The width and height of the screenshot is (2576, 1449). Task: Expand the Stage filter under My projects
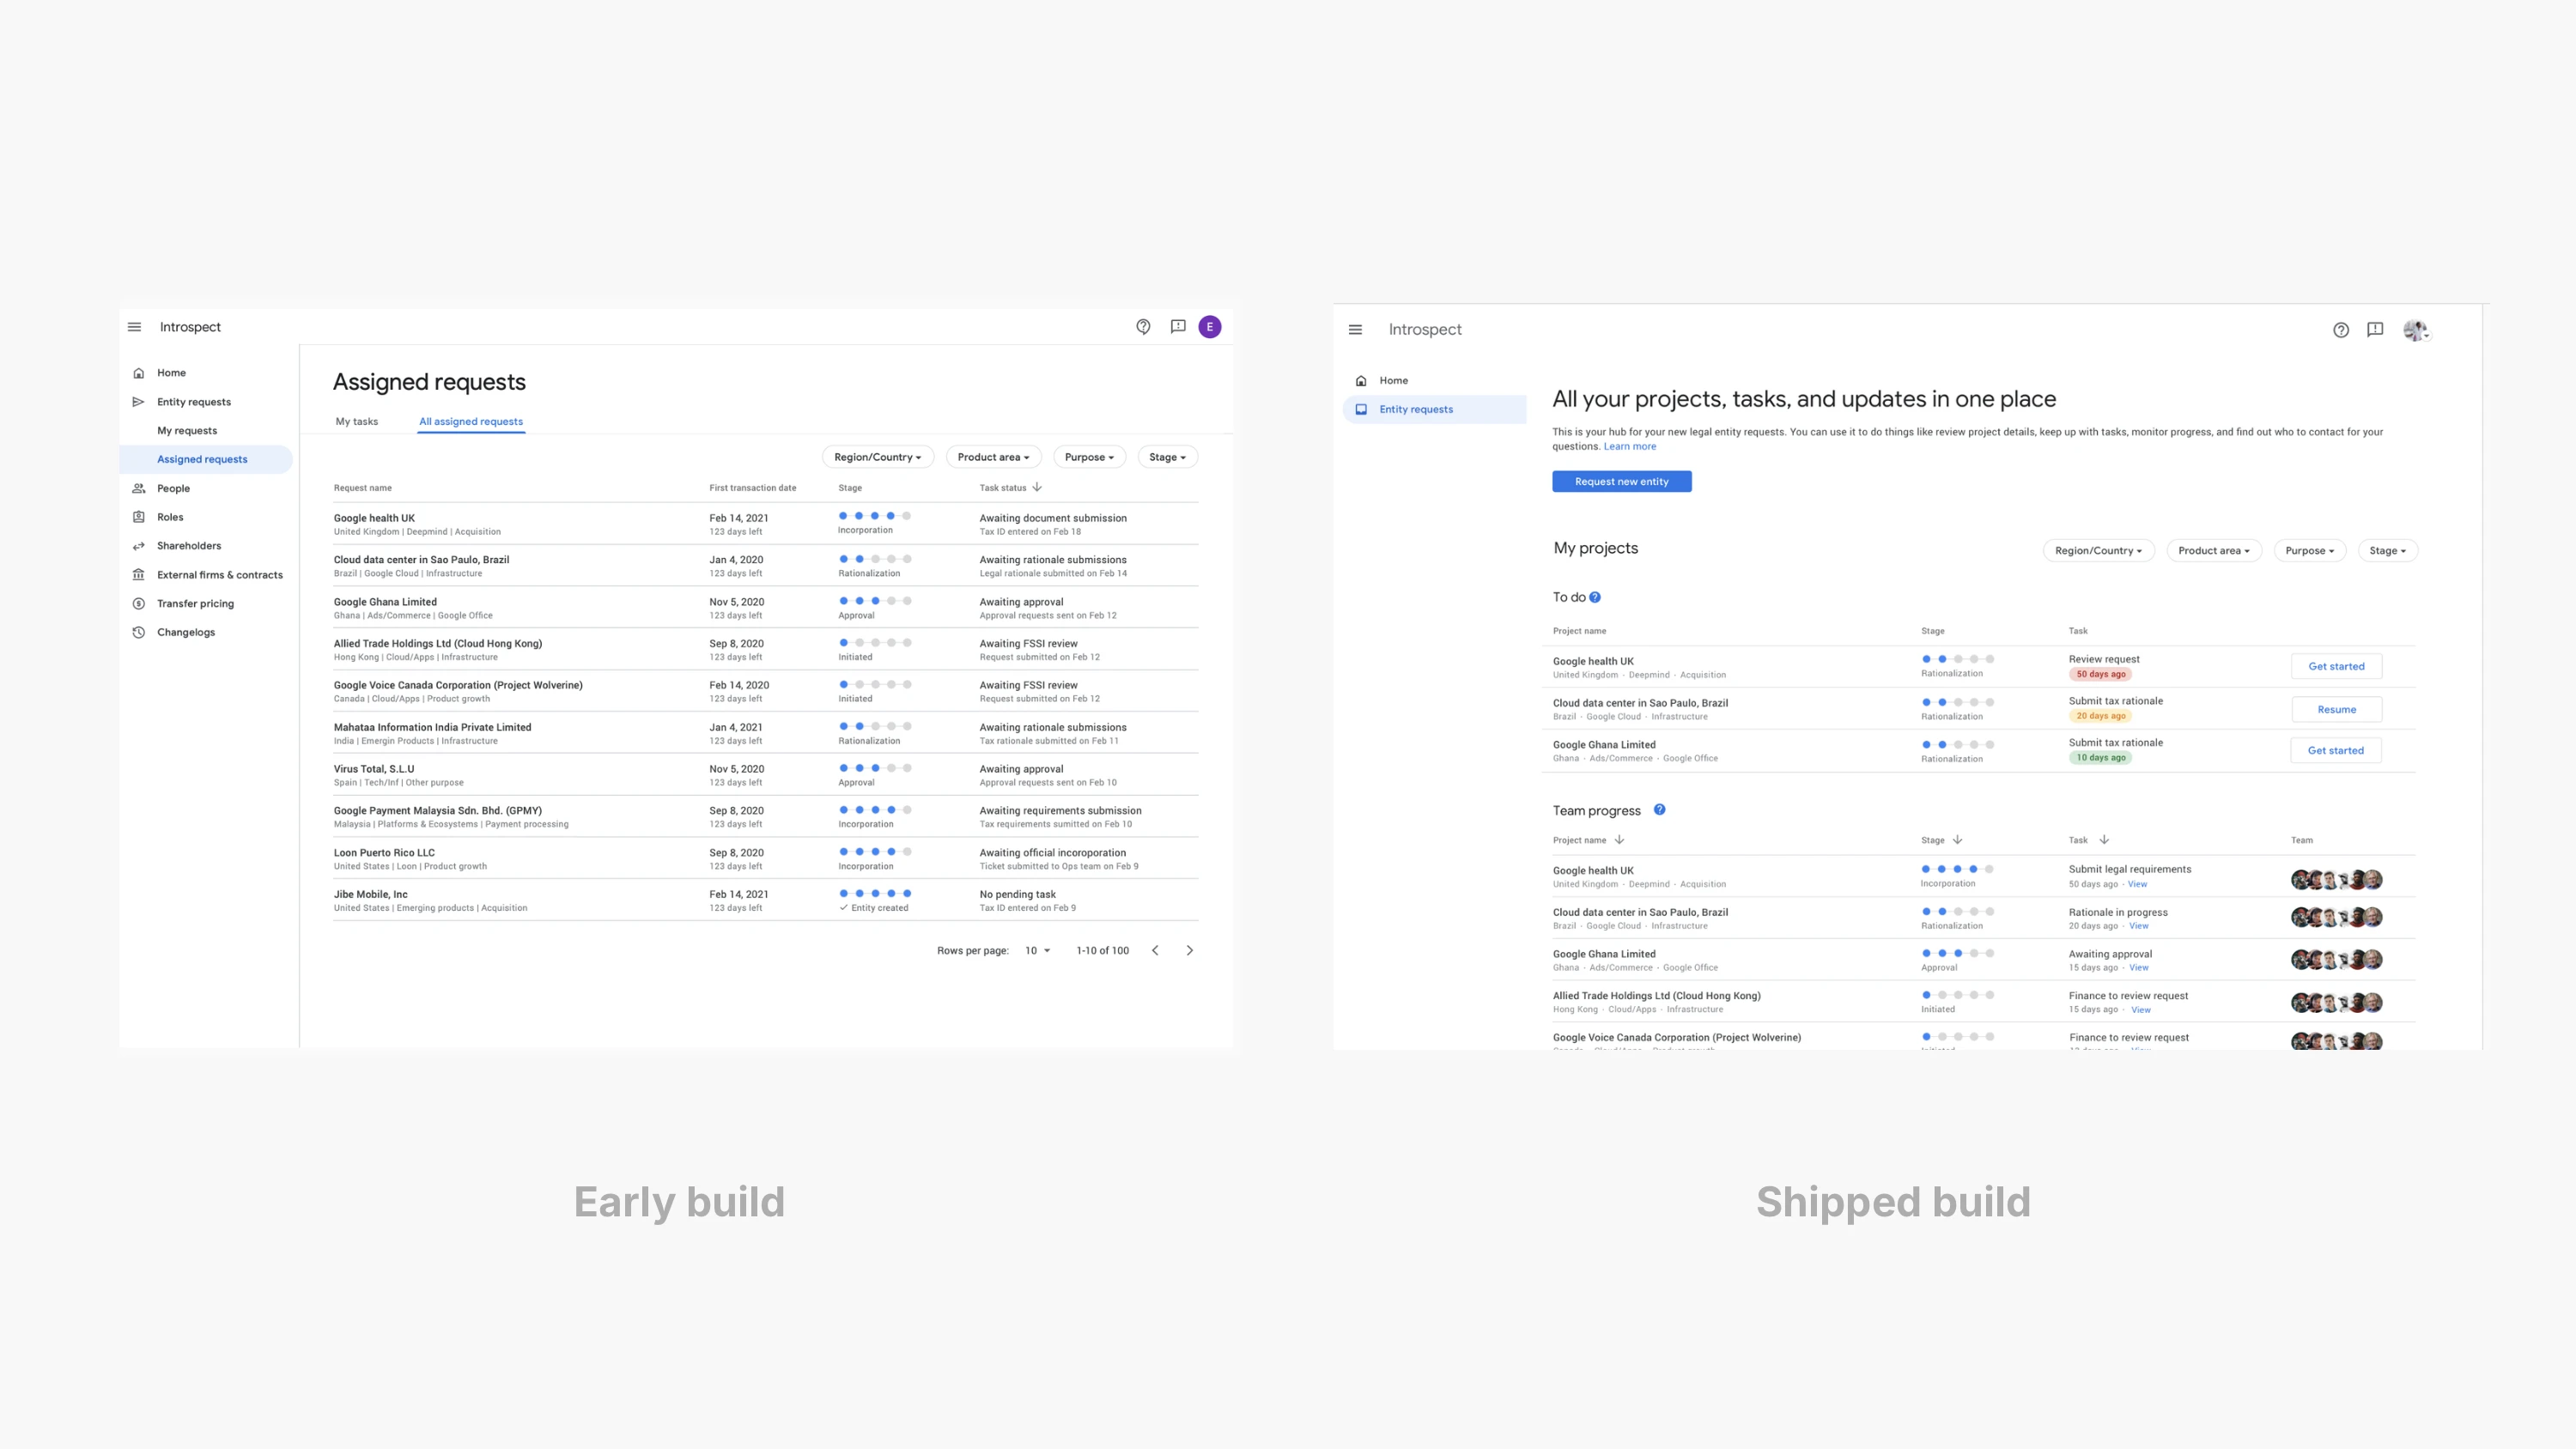(x=2387, y=551)
